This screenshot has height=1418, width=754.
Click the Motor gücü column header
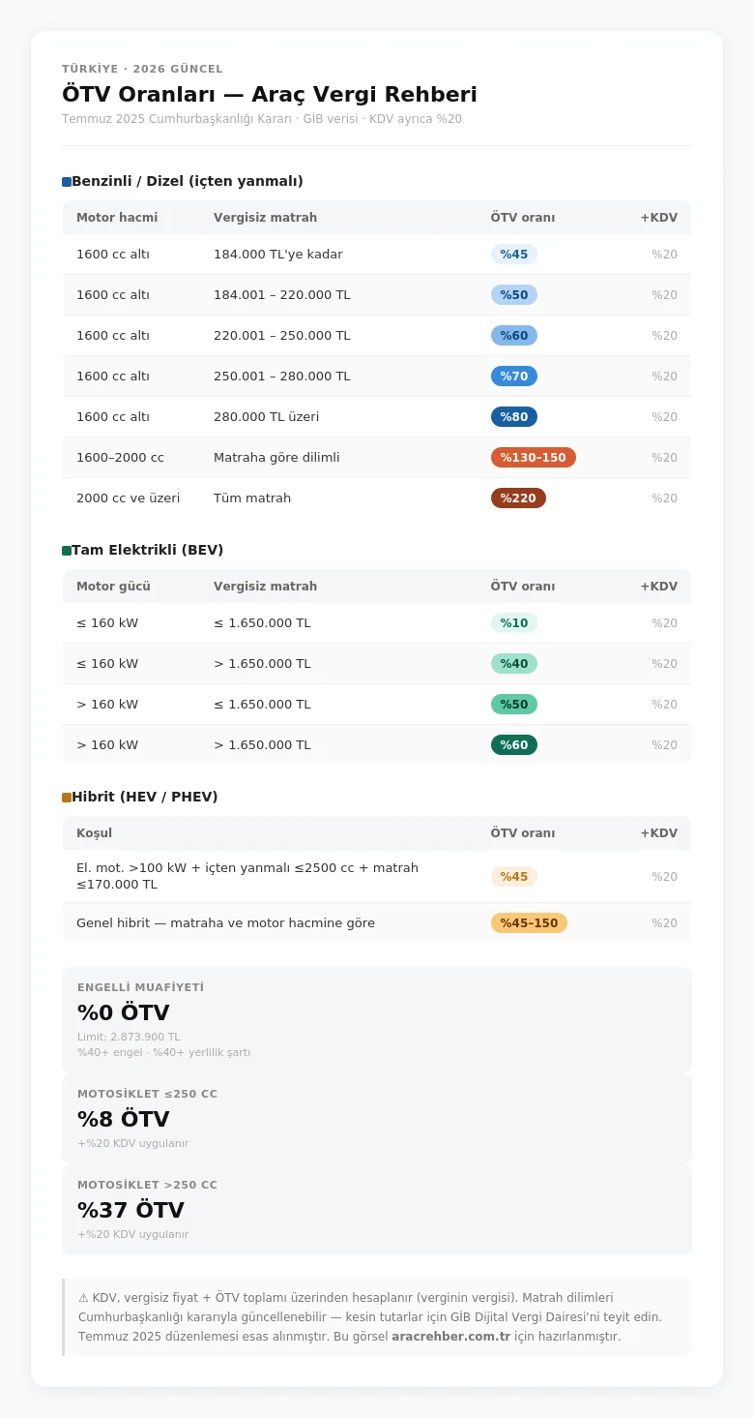point(113,587)
